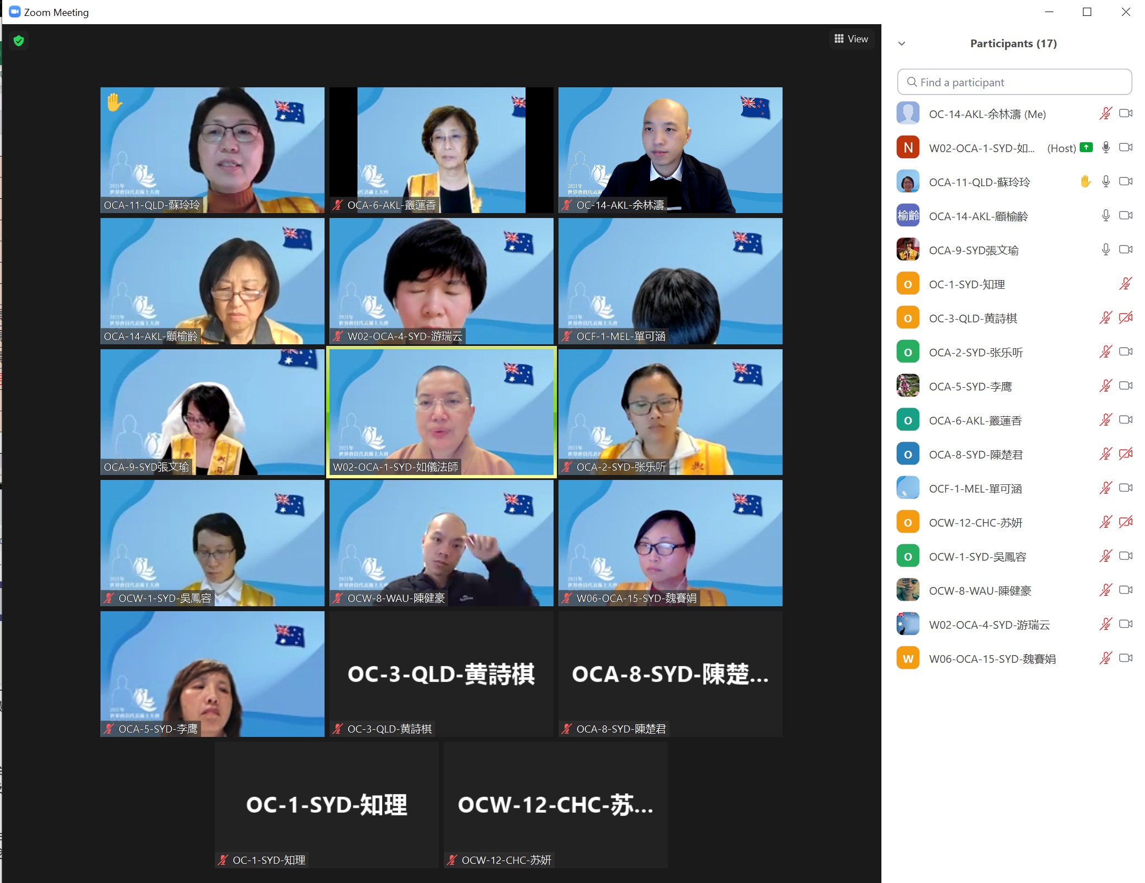Click the OC-1-SYD-知理 no-video tile
Screen dimensions: 1145x883
click(326, 804)
